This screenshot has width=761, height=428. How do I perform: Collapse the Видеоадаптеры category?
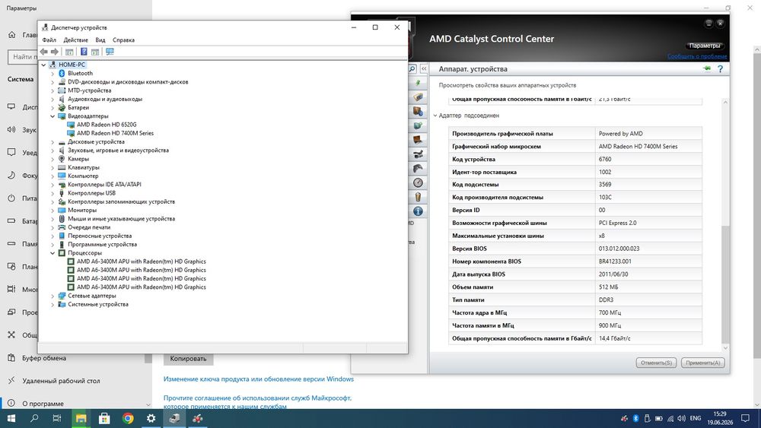click(x=53, y=116)
